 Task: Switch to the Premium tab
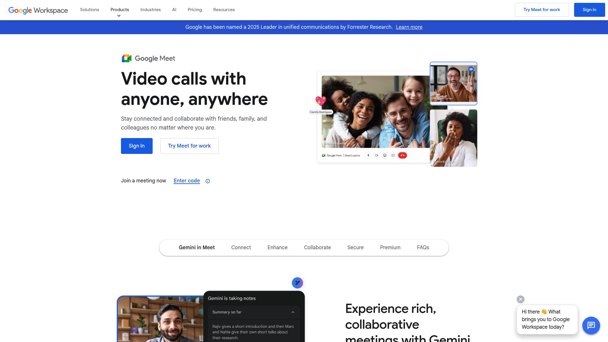(x=390, y=248)
